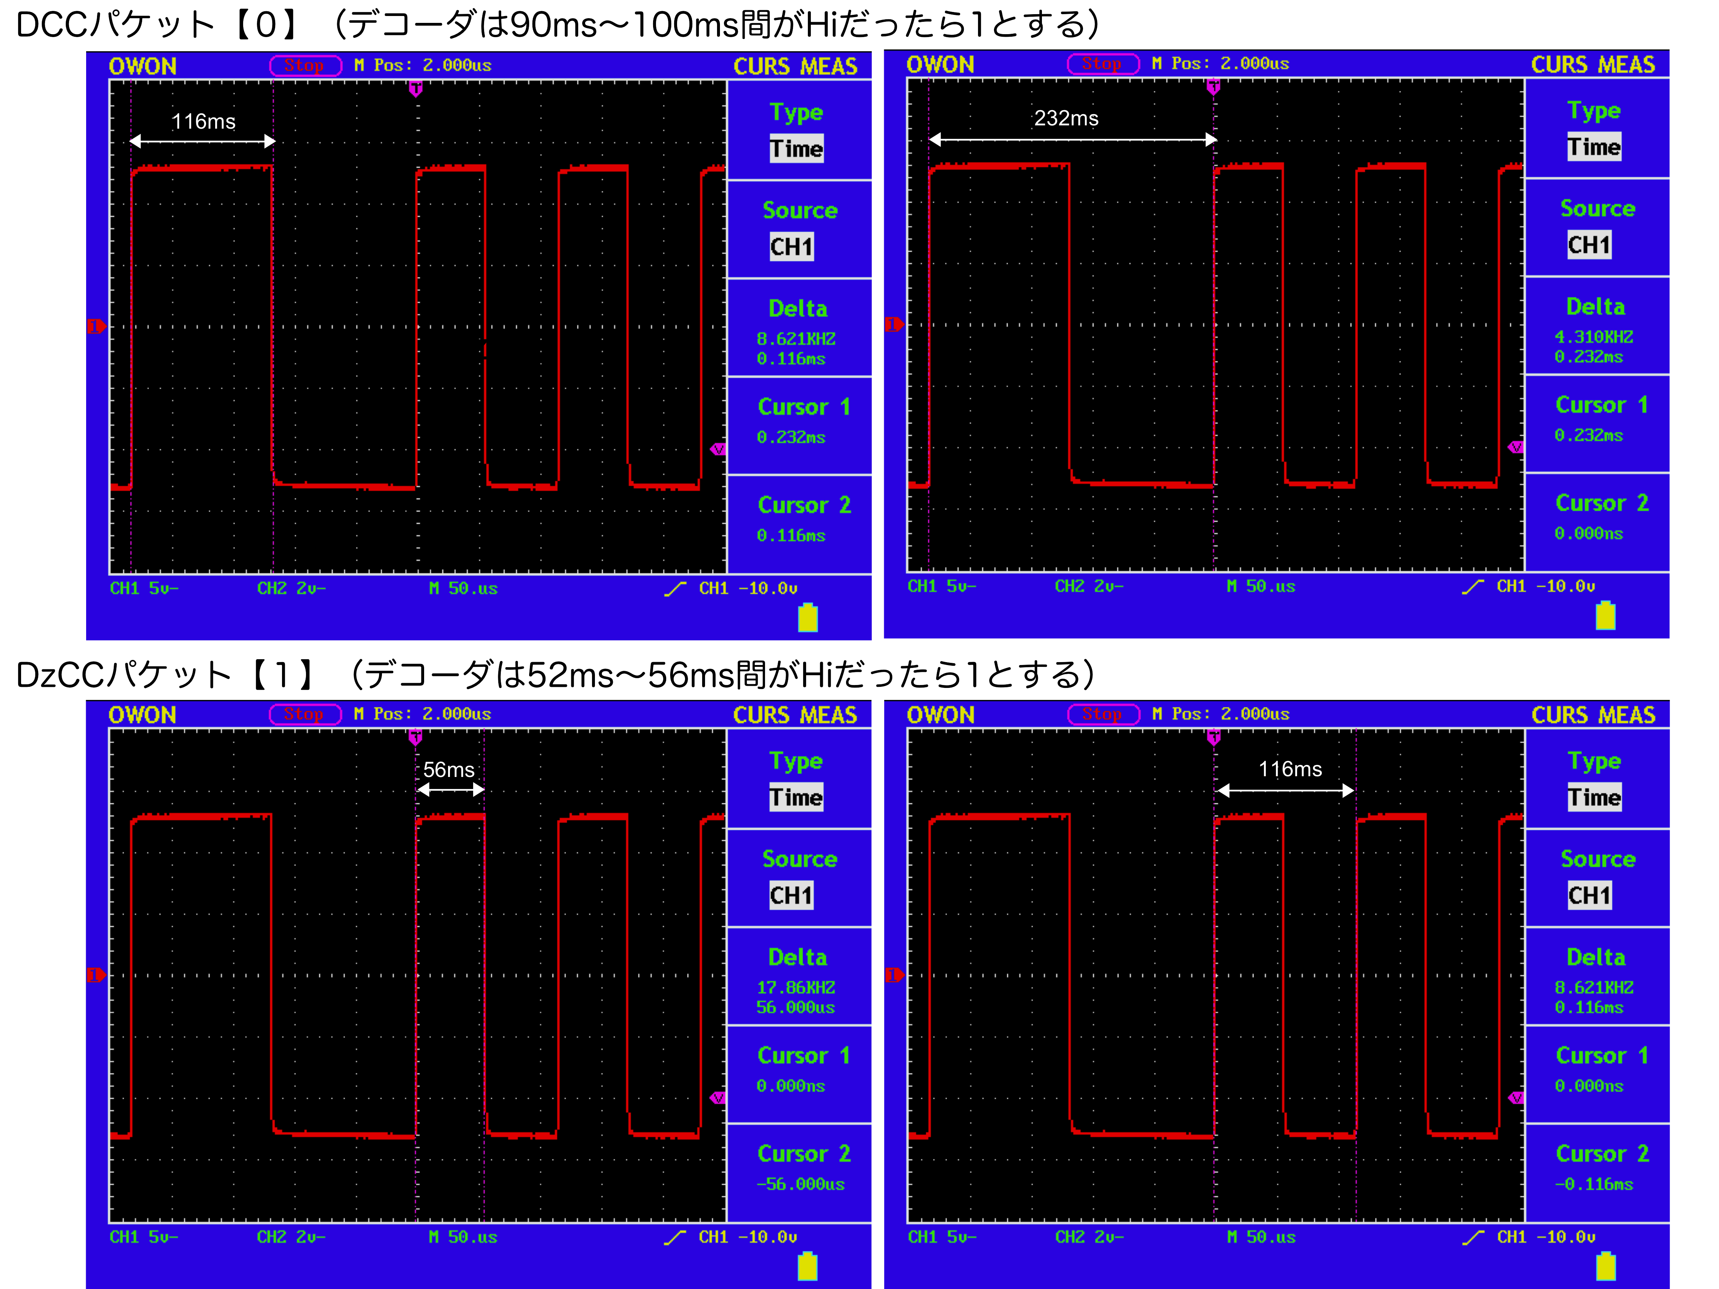Open Source CH1 selector in bottom-right scope
1719x1289 pixels.
pyautogui.click(x=1589, y=895)
